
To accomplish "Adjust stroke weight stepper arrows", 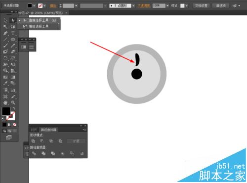I will [x=60, y=6].
